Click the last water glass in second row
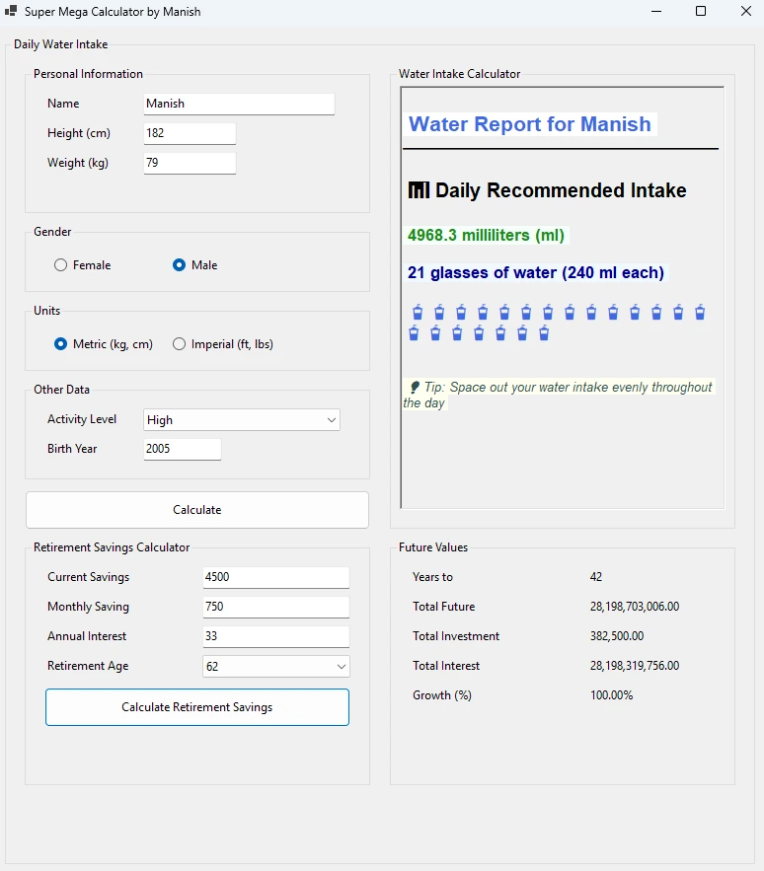 point(544,333)
